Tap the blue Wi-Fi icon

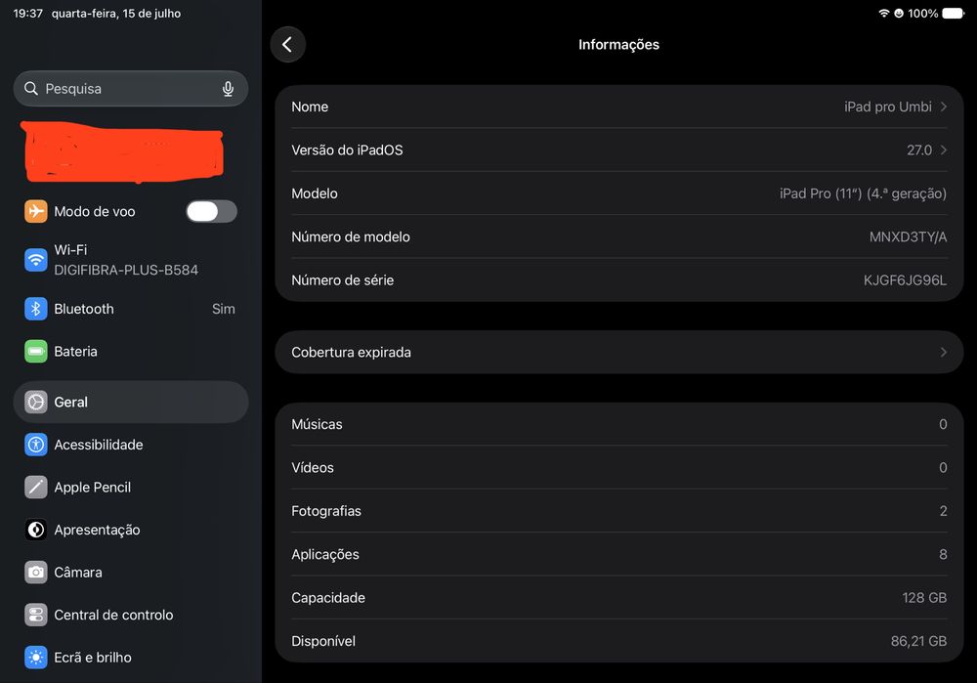(x=35, y=260)
